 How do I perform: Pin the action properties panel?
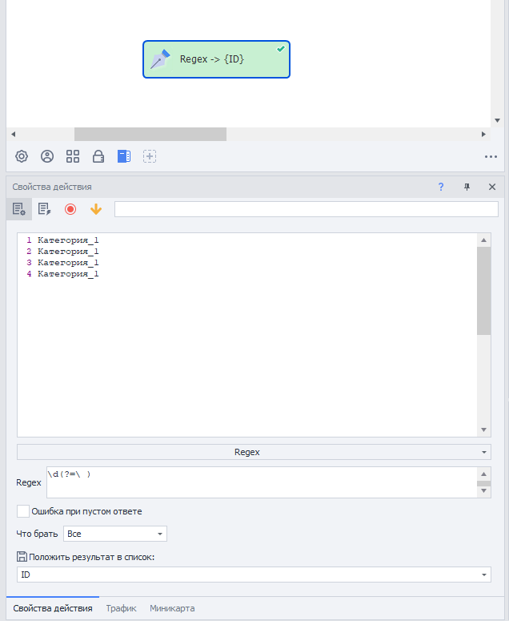tap(467, 187)
